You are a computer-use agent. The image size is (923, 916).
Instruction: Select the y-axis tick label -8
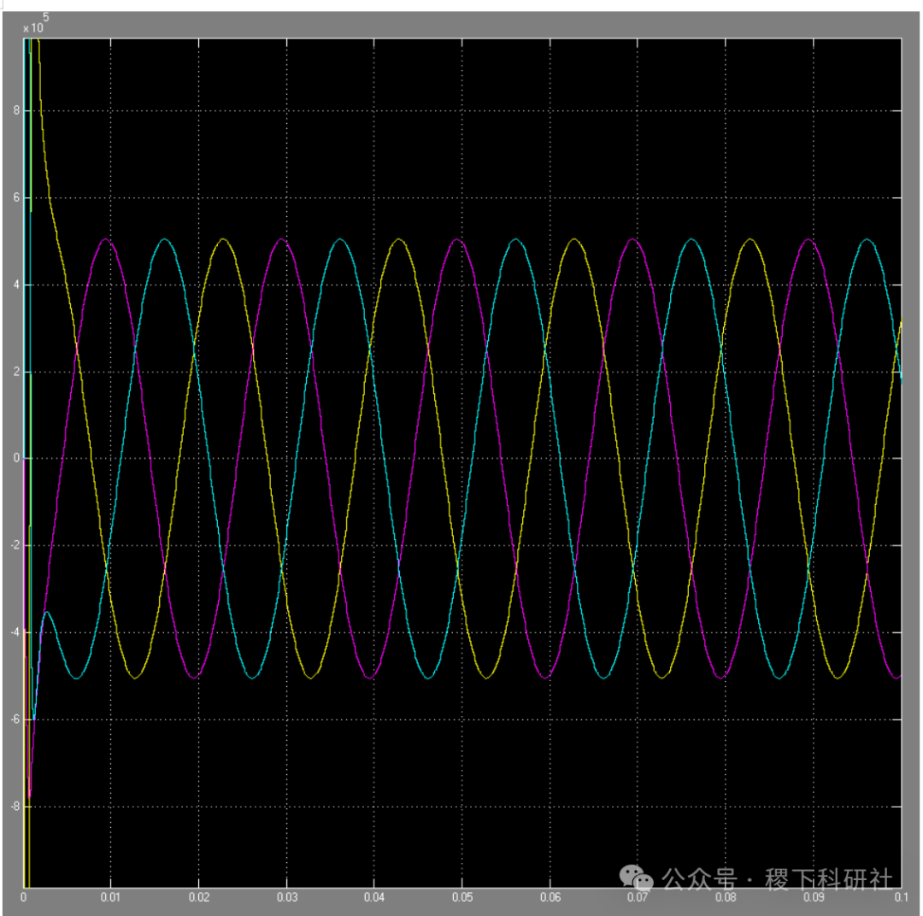pyautogui.click(x=15, y=806)
